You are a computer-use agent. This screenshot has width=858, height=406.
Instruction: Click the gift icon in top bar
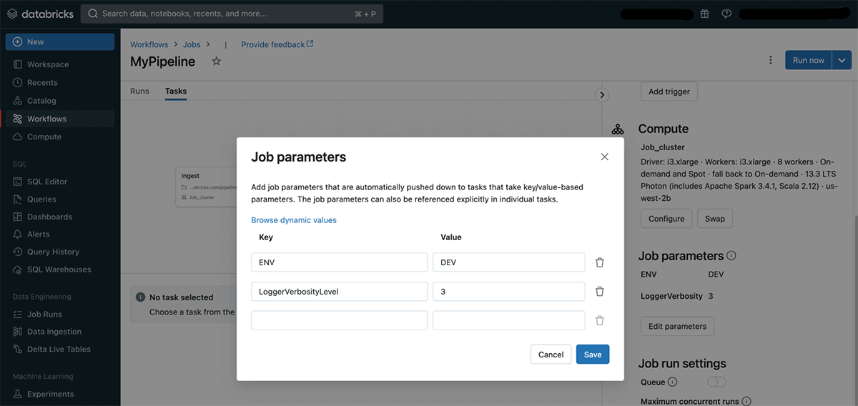(x=705, y=14)
